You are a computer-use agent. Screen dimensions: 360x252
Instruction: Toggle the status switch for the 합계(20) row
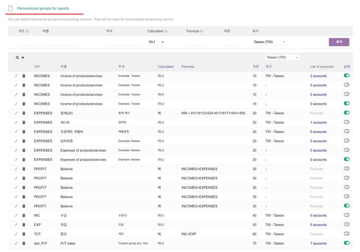click(346, 113)
